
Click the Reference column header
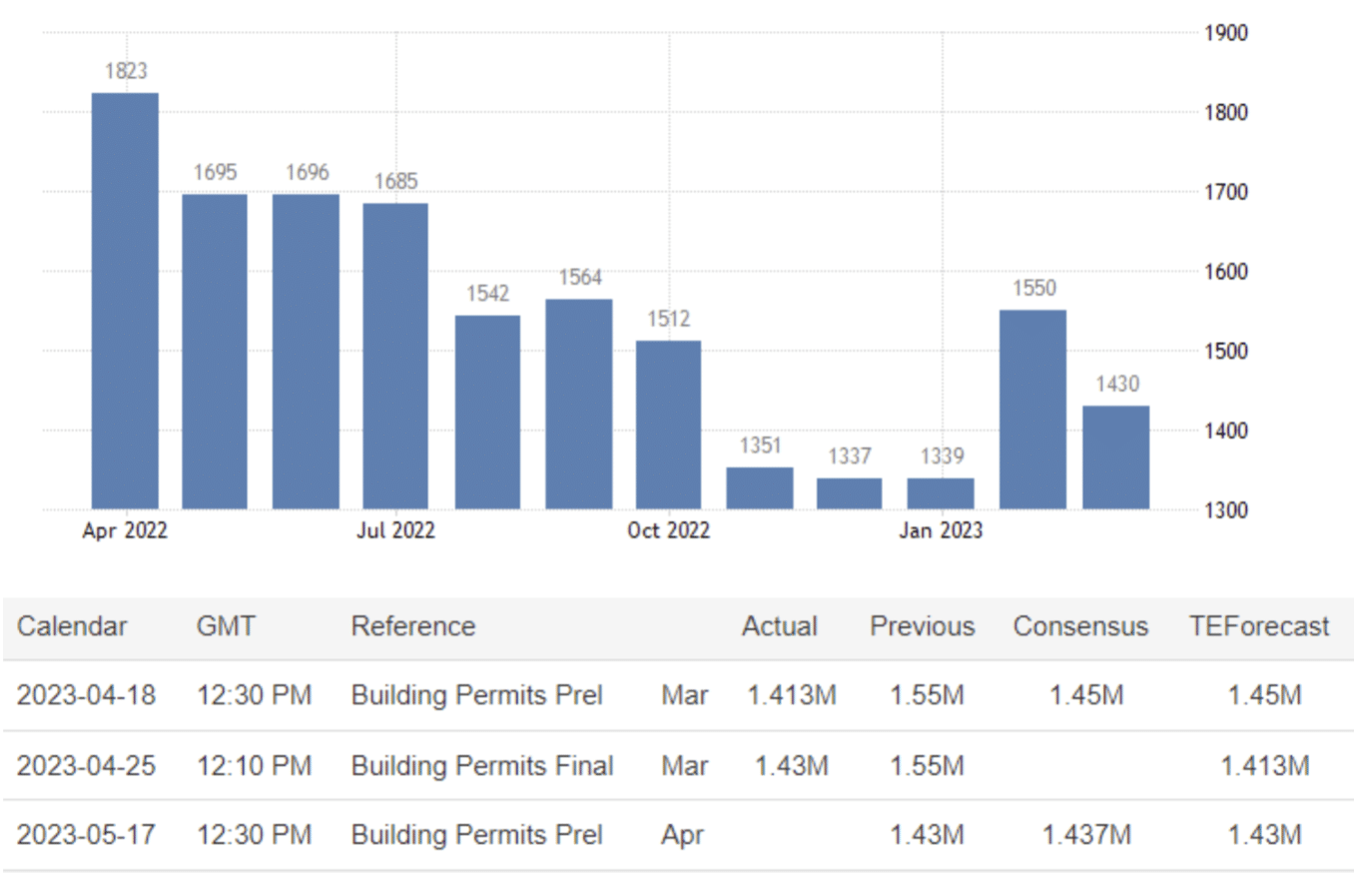pos(412,626)
